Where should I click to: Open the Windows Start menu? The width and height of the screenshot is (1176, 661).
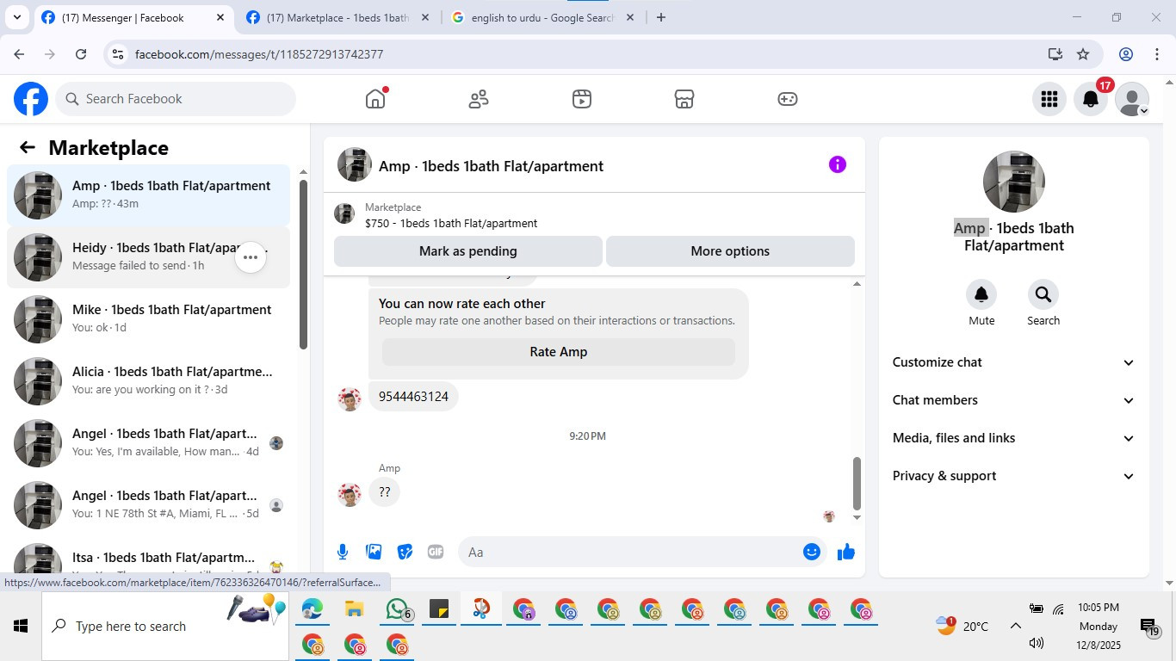[21, 627]
